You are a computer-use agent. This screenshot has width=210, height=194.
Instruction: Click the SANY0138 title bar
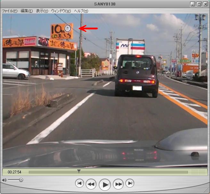(x=105, y=4)
